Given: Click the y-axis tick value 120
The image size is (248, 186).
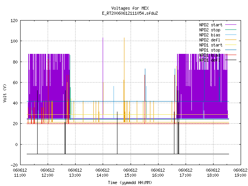Looking at the screenshot, I should pos(14,21).
